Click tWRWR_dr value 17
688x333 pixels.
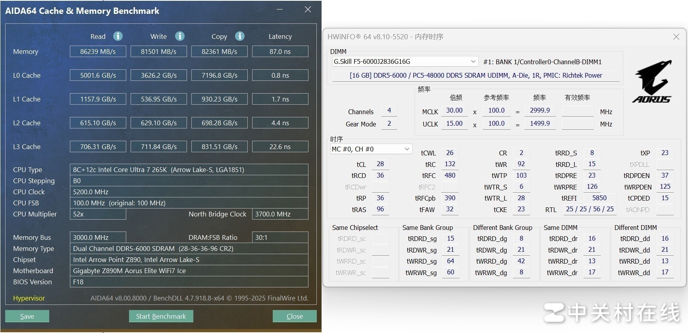(592, 272)
